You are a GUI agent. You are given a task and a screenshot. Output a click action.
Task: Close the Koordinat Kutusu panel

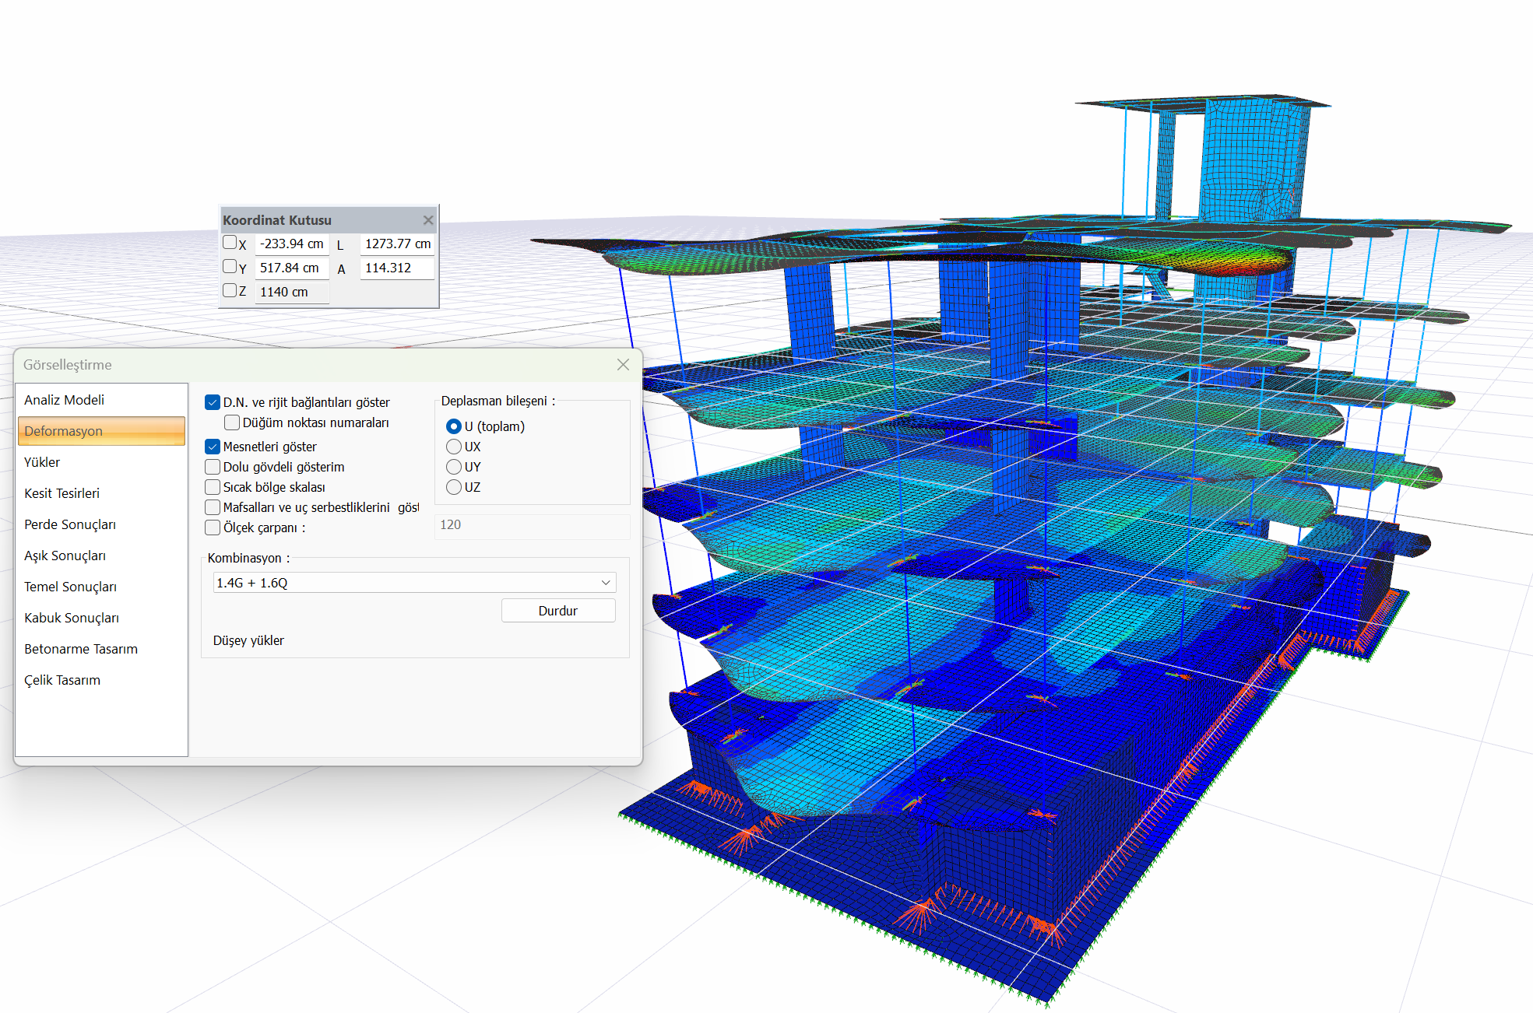[427, 220]
